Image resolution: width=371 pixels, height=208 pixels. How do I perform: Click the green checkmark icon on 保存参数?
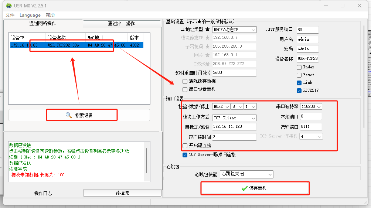click(x=244, y=188)
